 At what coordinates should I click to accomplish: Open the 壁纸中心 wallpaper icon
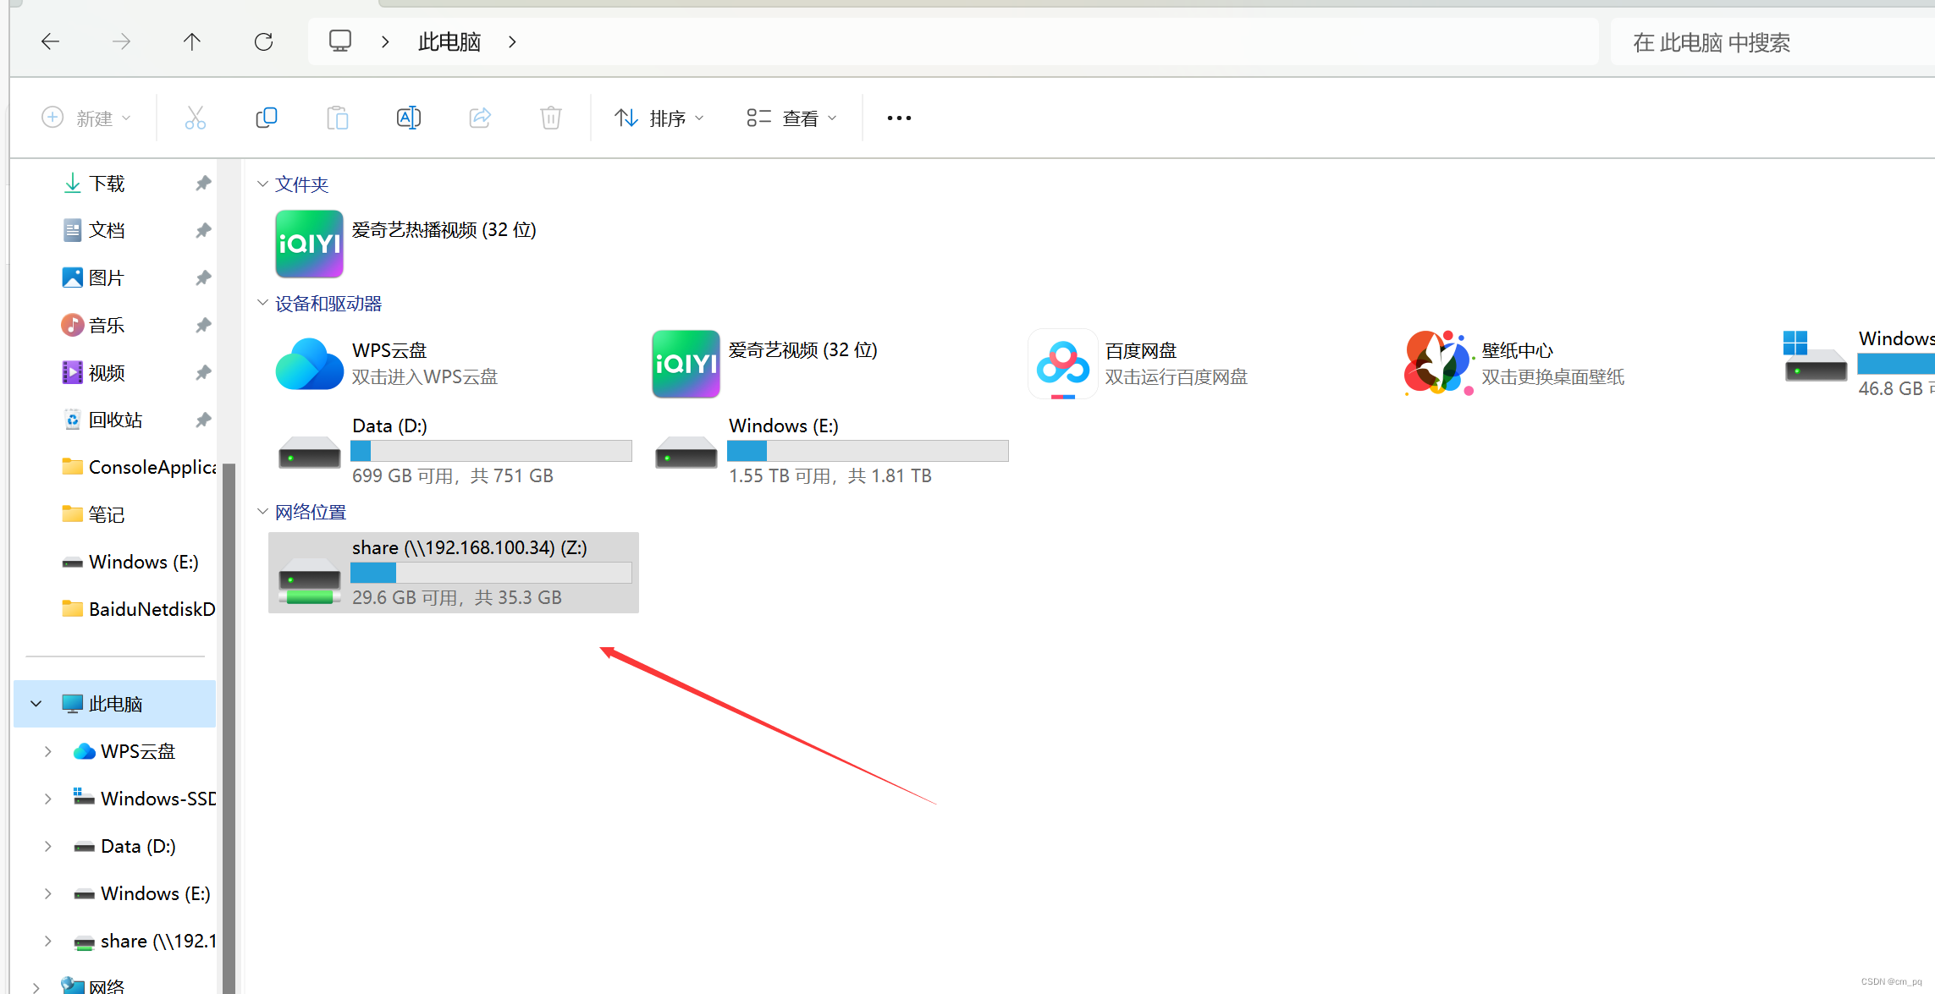(x=1438, y=364)
